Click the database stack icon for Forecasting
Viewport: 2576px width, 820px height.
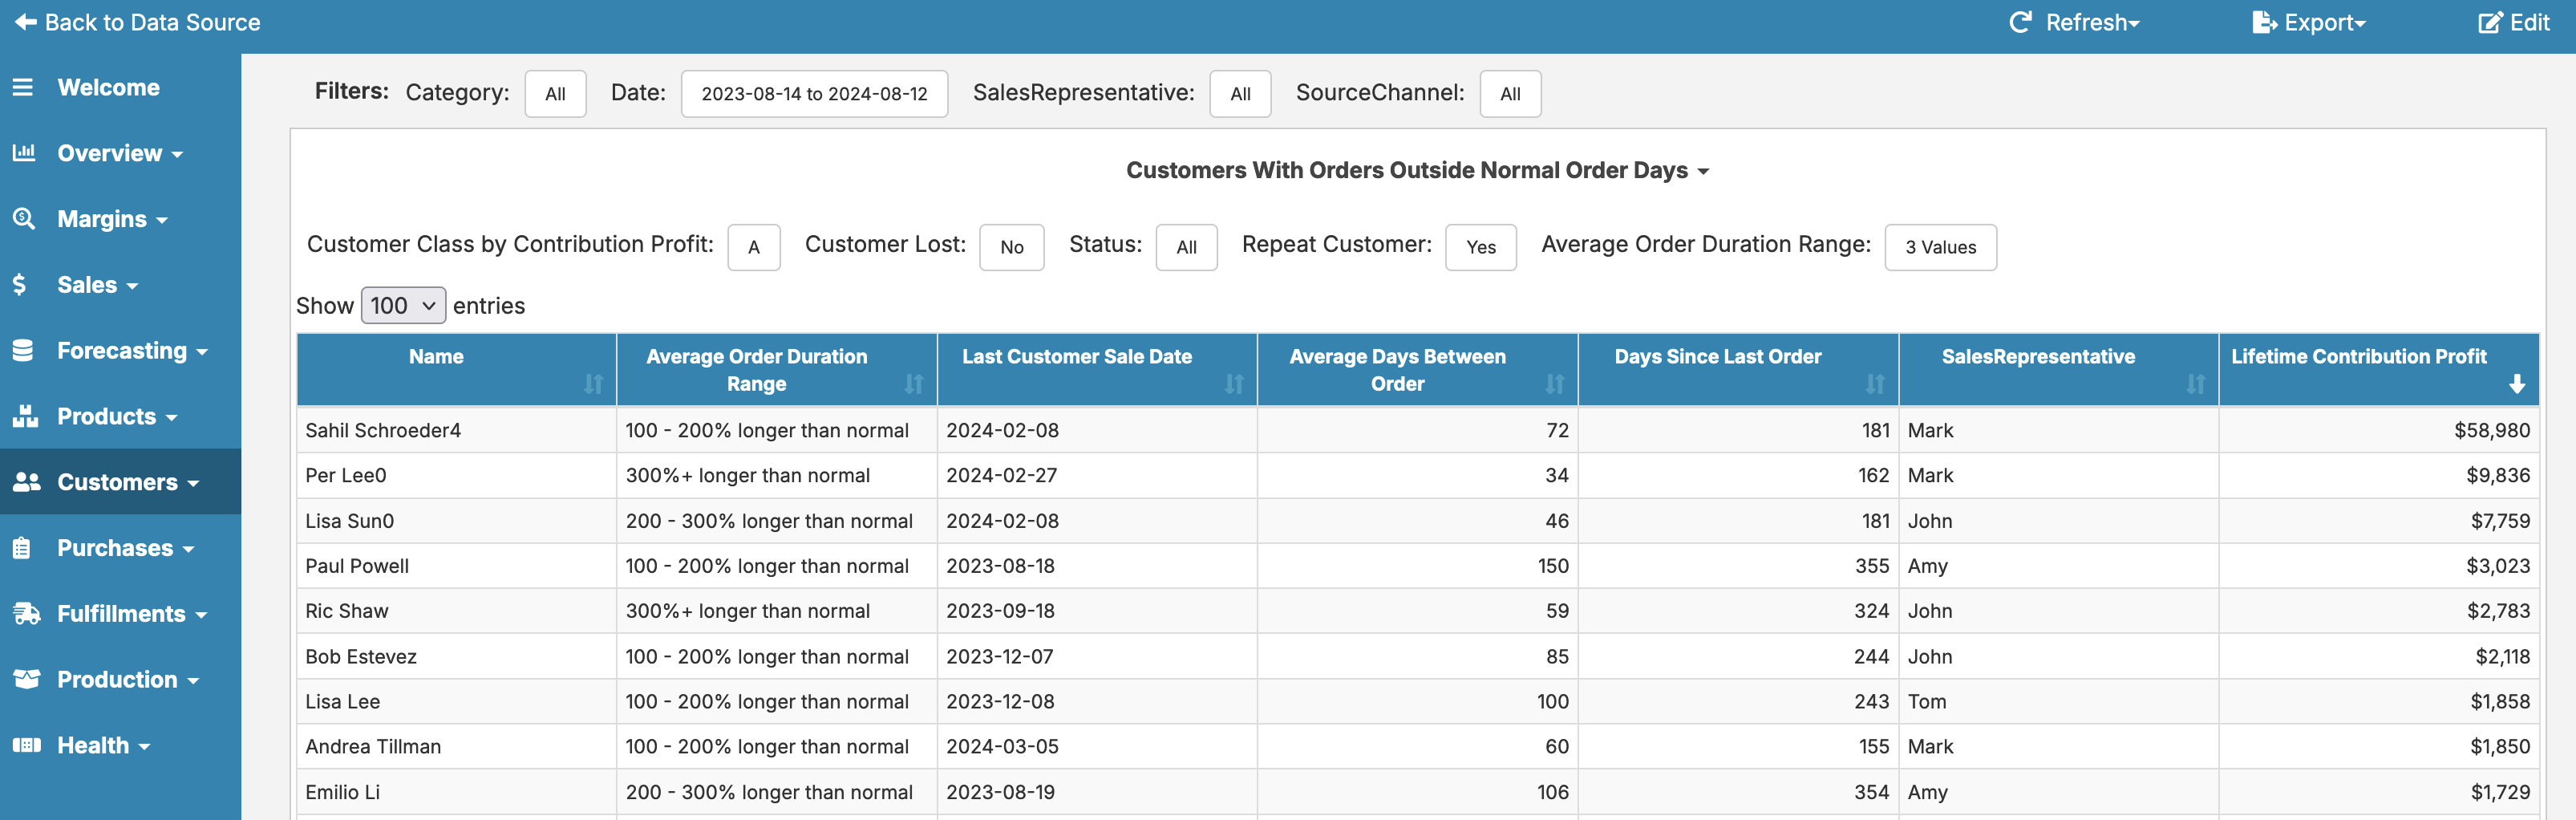[23, 351]
